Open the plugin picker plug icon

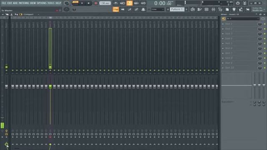tap(234, 9)
